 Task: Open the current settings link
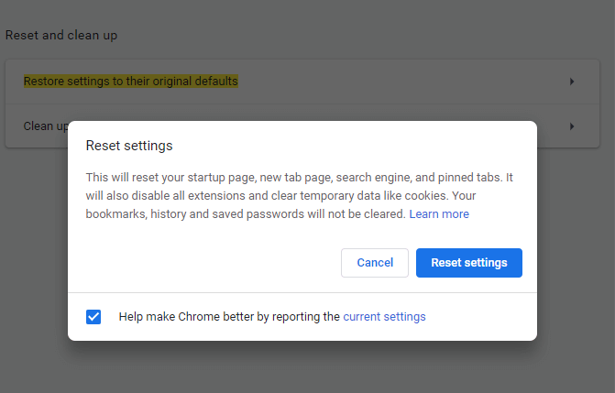pyautogui.click(x=384, y=317)
